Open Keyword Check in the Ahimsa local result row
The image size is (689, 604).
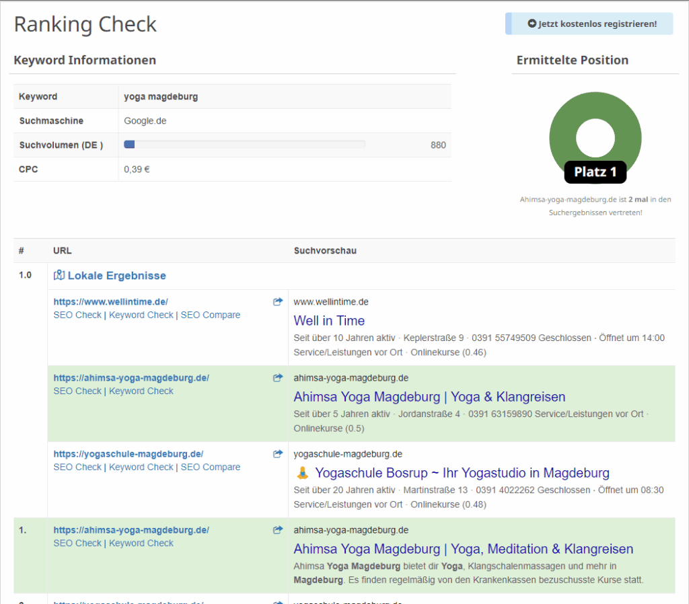tap(141, 391)
